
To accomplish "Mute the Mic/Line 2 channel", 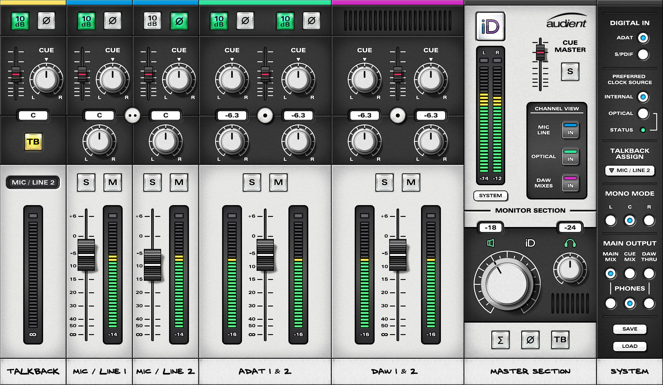I will click(179, 182).
